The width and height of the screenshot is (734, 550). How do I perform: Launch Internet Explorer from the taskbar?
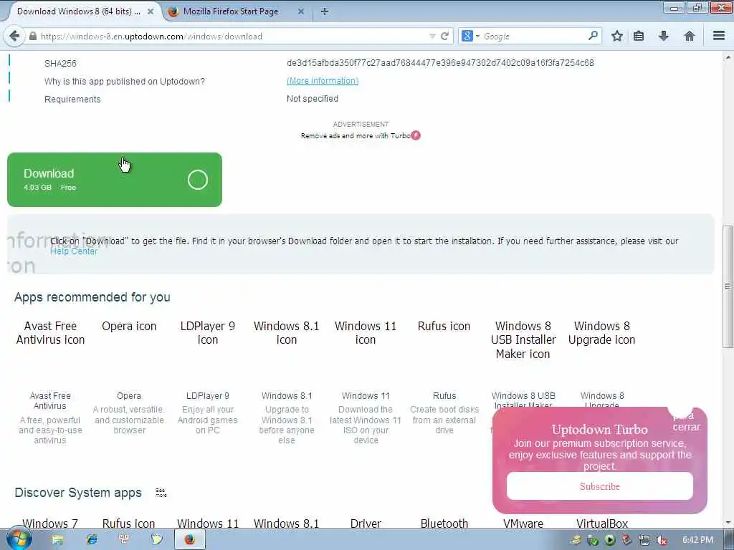click(91, 540)
